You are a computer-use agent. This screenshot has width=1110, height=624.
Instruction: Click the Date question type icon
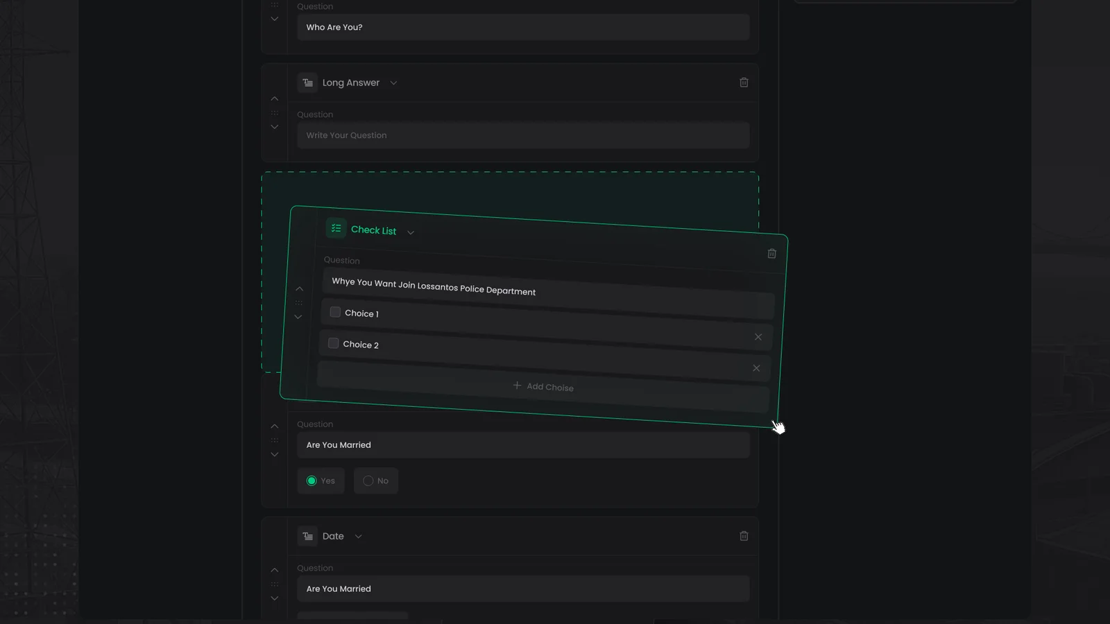click(x=307, y=536)
